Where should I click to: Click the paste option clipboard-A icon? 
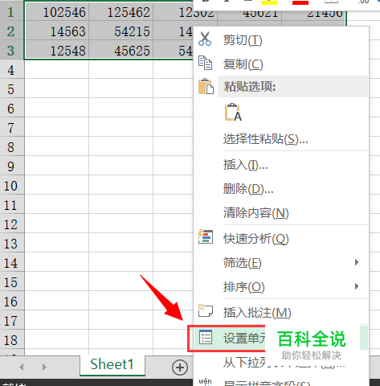233,112
